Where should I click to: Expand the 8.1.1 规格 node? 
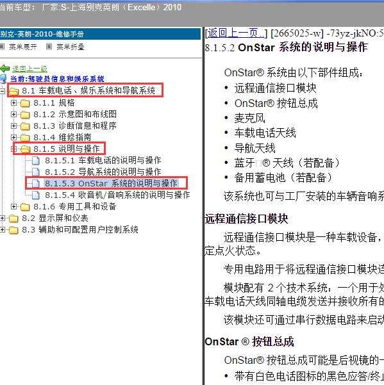pyautogui.click(x=13, y=102)
